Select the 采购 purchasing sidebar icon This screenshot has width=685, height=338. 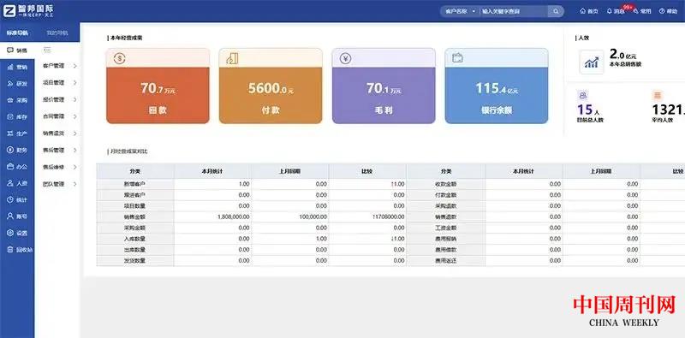point(10,100)
